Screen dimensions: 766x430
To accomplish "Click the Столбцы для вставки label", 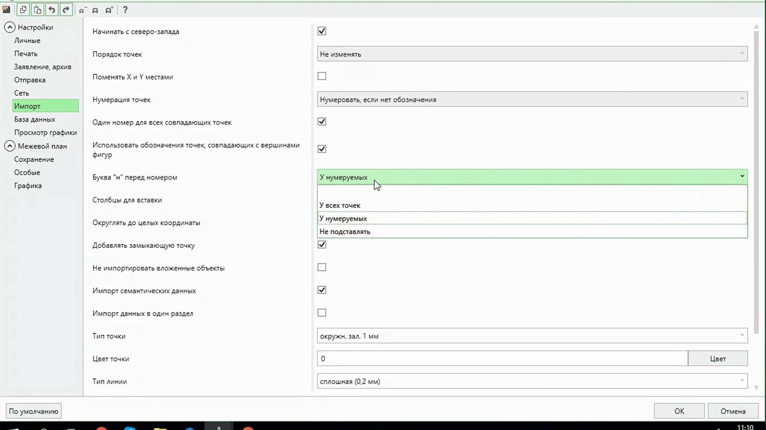I will pos(127,200).
